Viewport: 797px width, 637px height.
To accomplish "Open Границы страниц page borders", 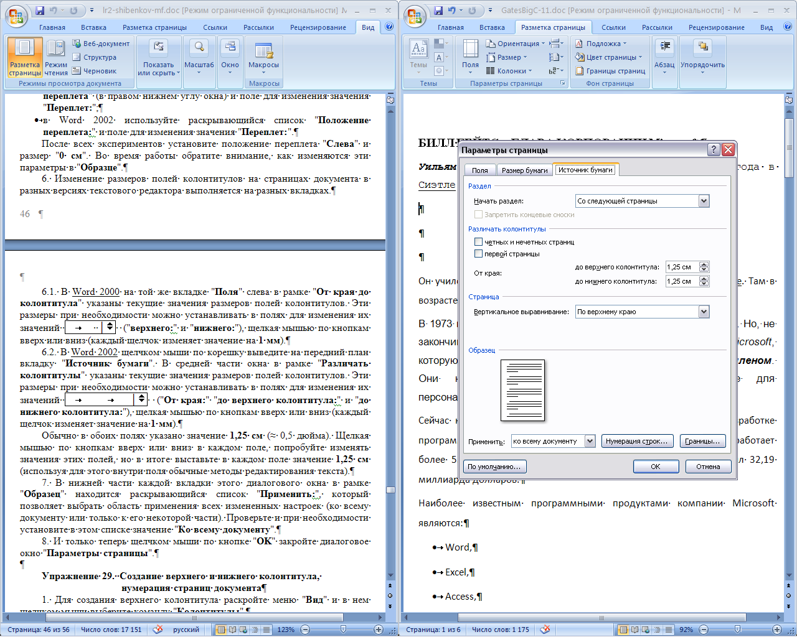I will (x=610, y=71).
